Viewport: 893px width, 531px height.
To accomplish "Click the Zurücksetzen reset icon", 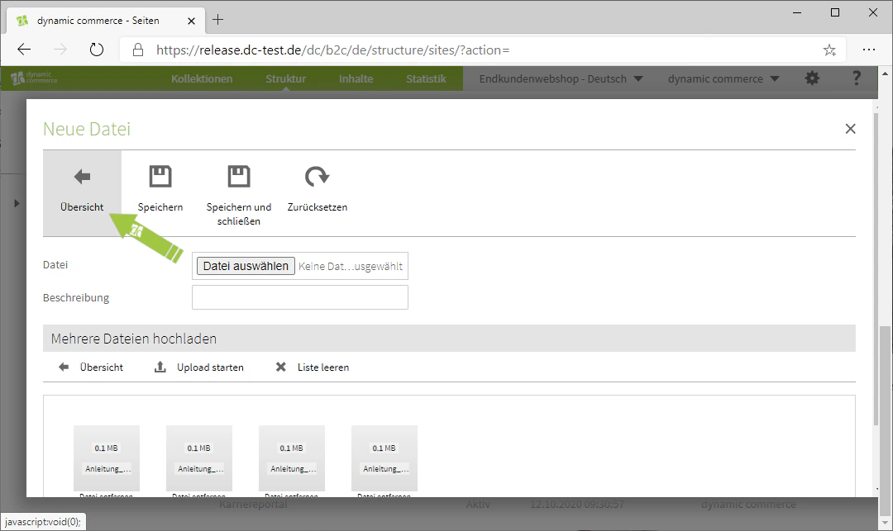I will coord(317,176).
